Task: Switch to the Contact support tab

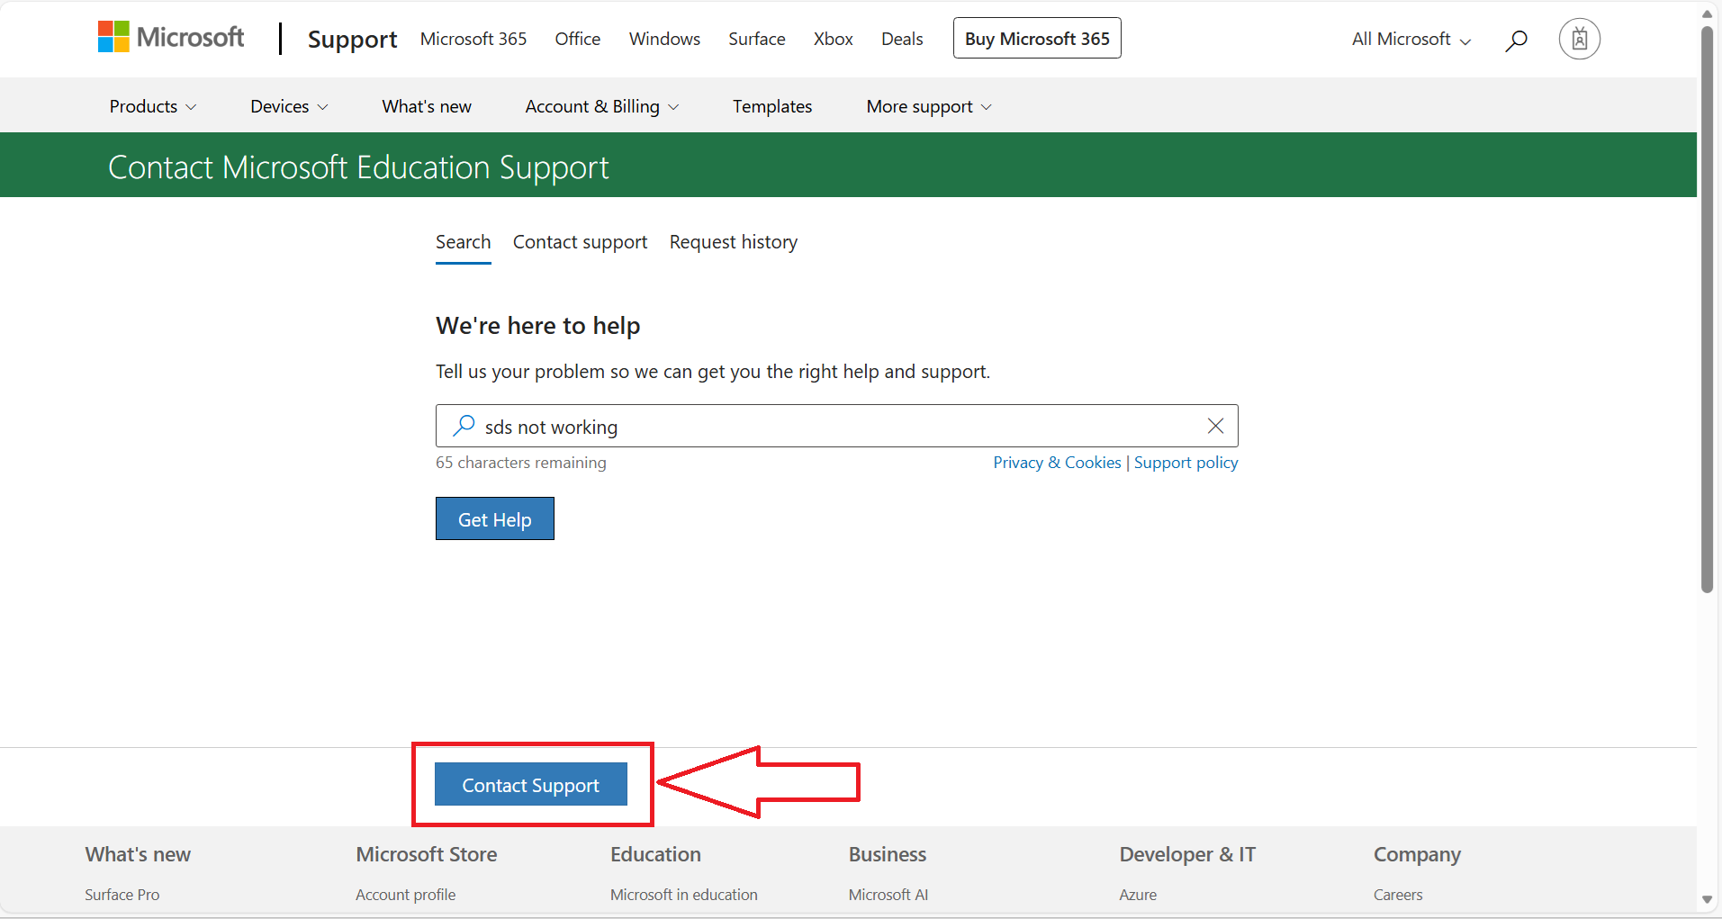Action: 581,242
